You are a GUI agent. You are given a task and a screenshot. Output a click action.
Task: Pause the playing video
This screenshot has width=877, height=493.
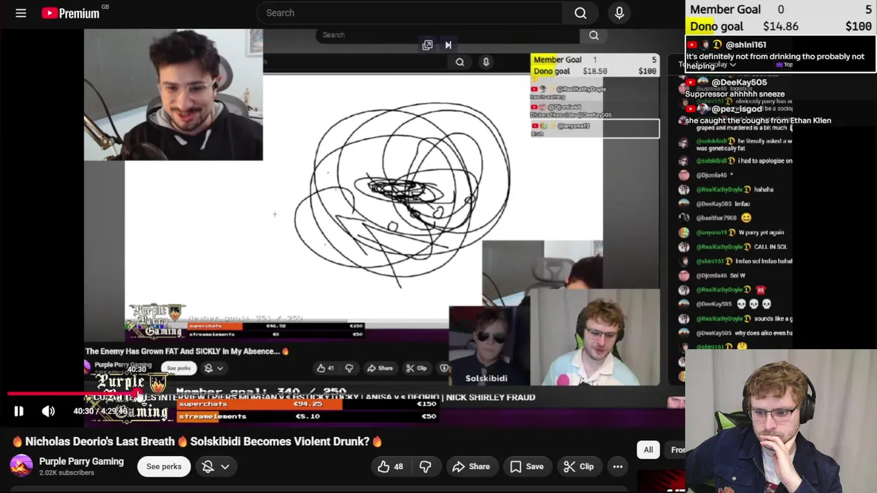pyautogui.click(x=18, y=412)
